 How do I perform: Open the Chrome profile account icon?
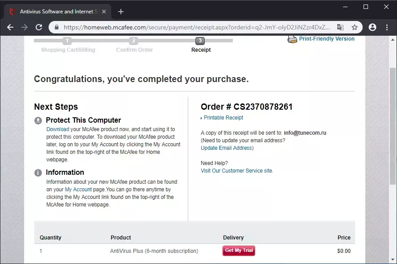click(372, 27)
